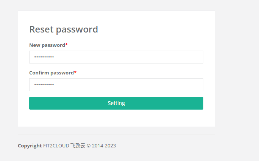Click the "New password" field label
Screen dimensions: 259x161
click(x=47, y=45)
